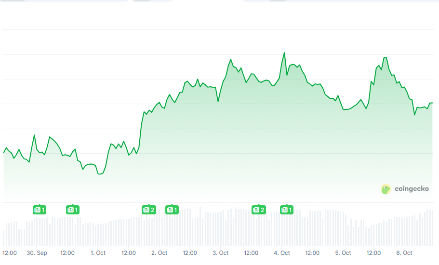Viewport: 439px width, 265px height.
Task: Click the coingecko watermark text
Action: pos(412,189)
